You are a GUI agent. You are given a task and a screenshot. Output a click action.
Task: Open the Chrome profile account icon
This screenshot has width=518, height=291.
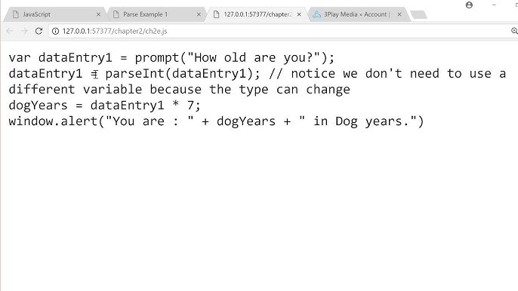(469, 5)
